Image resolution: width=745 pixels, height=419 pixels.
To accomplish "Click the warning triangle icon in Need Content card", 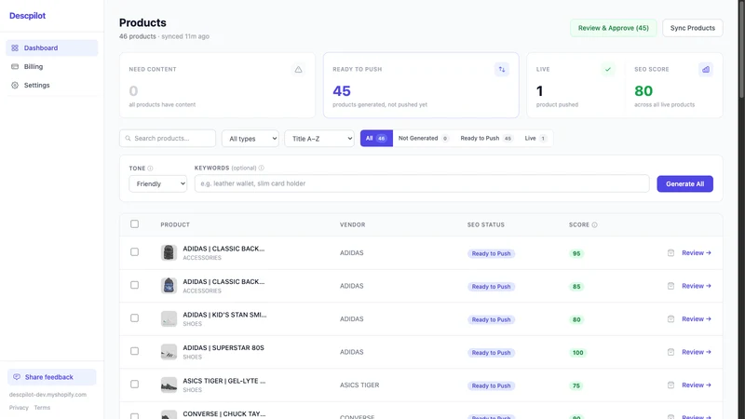I will tap(298, 69).
